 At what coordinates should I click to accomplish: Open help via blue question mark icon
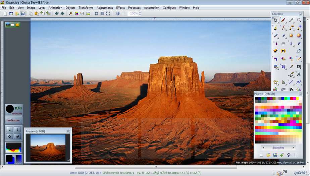118,13
